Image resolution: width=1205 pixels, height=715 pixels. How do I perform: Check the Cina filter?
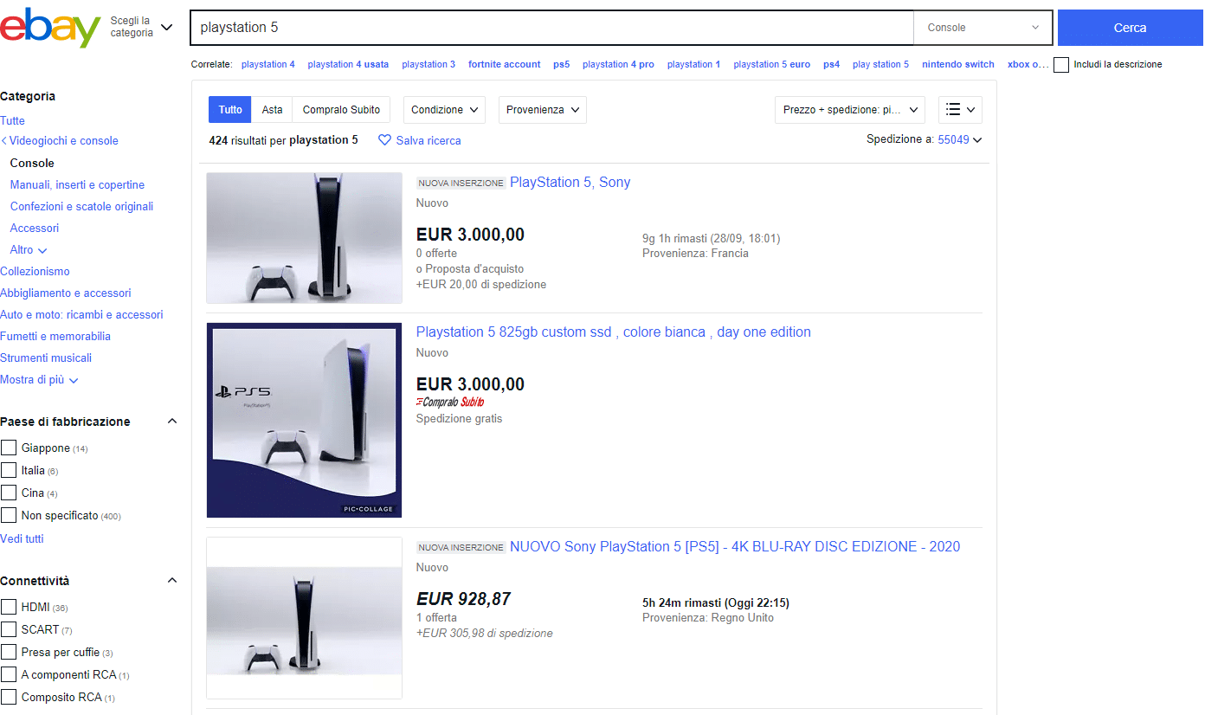point(9,493)
